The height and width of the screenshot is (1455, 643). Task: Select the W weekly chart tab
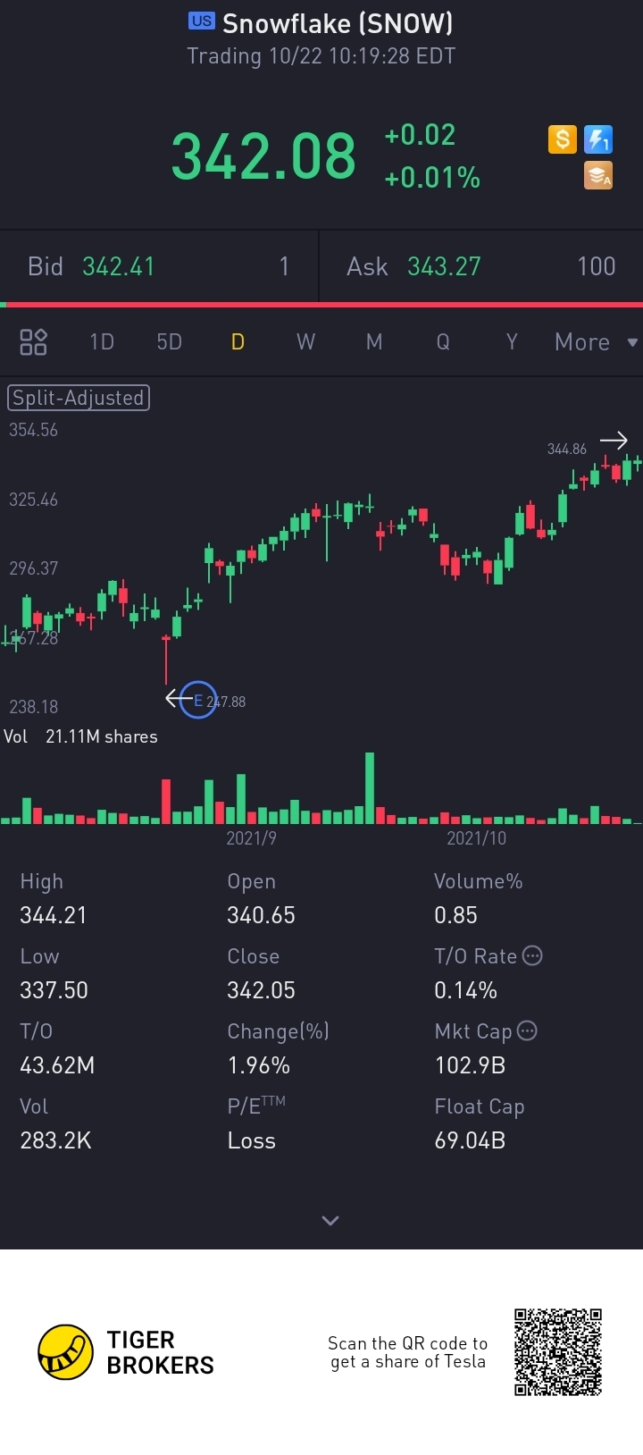coord(305,342)
